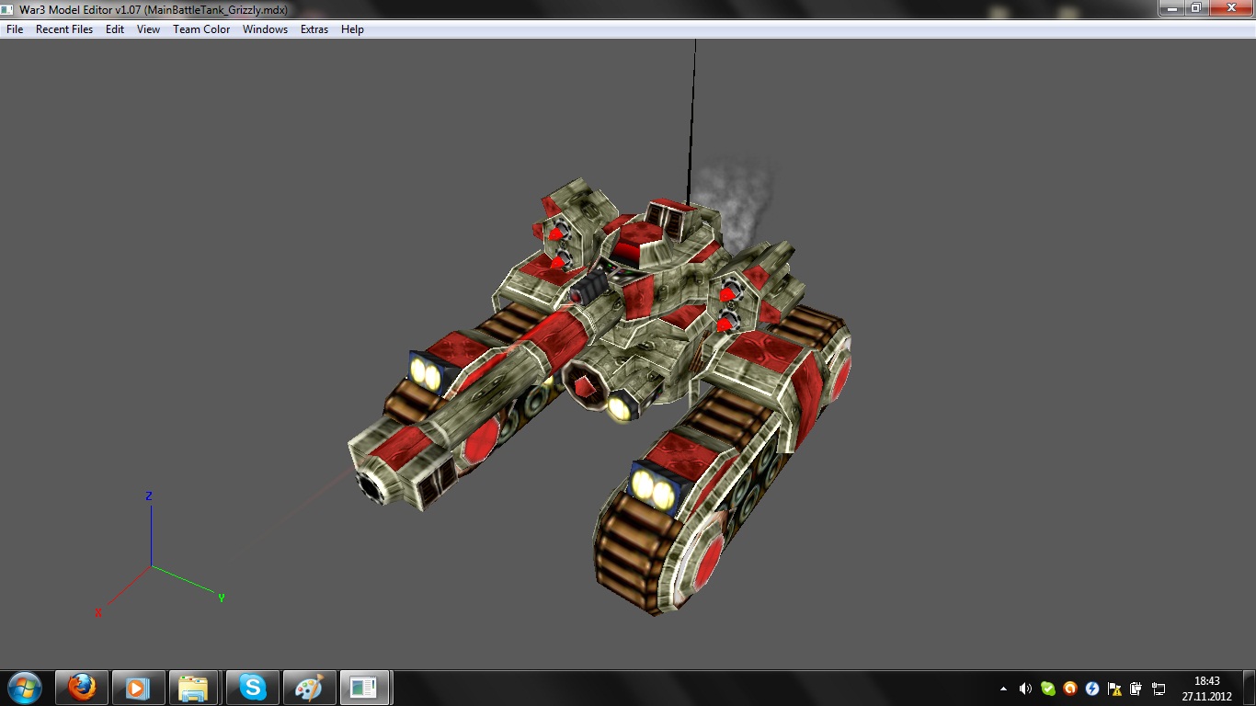The height and width of the screenshot is (706, 1256).
Task: Open the Extras menu
Action: click(x=314, y=29)
